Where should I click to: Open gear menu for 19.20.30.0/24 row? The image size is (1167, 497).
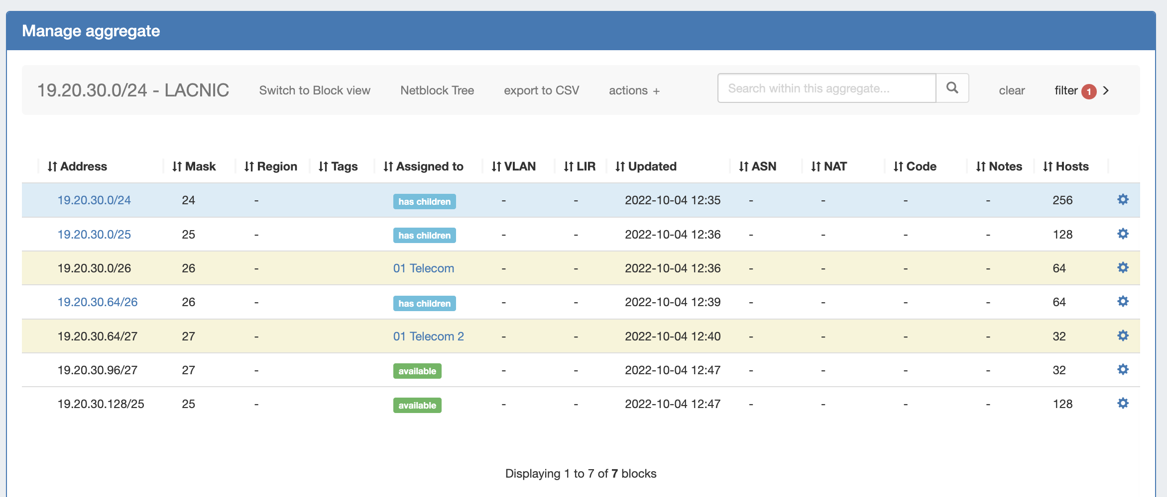[1123, 200]
